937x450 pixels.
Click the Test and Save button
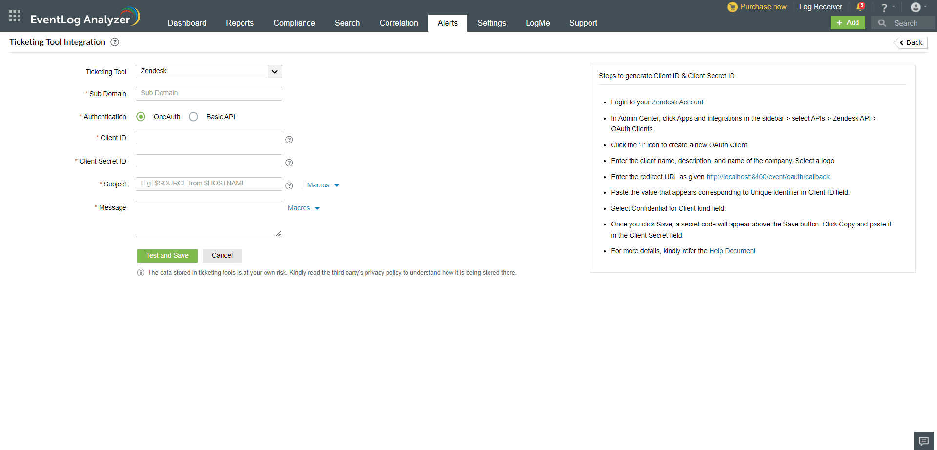(167, 255)
